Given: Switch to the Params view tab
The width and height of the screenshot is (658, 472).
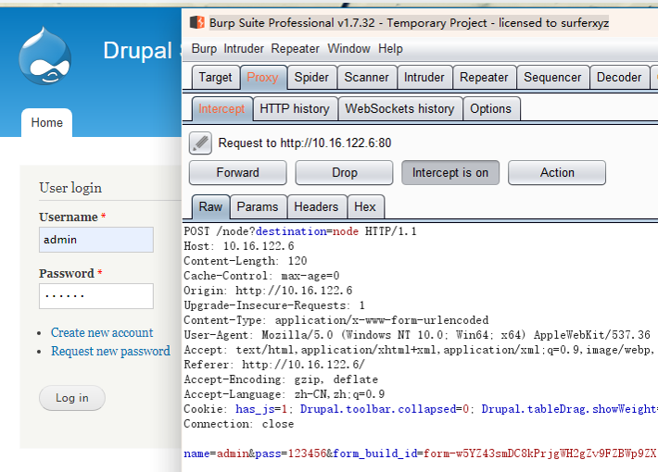Looking at the screenshot, I should pyautogui.click(x=258, y=206).
